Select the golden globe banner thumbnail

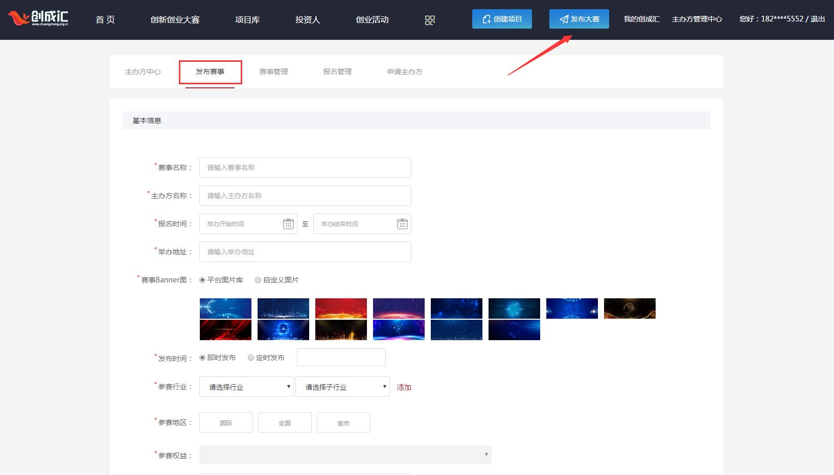(630, 308)
